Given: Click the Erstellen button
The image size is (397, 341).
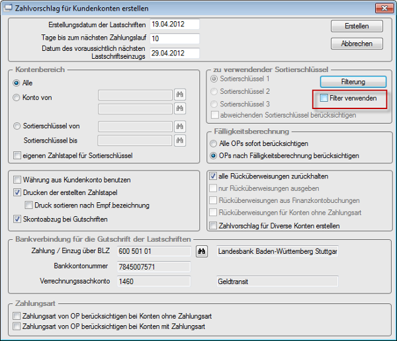Looking at the screenshot, I should point(357,26).
